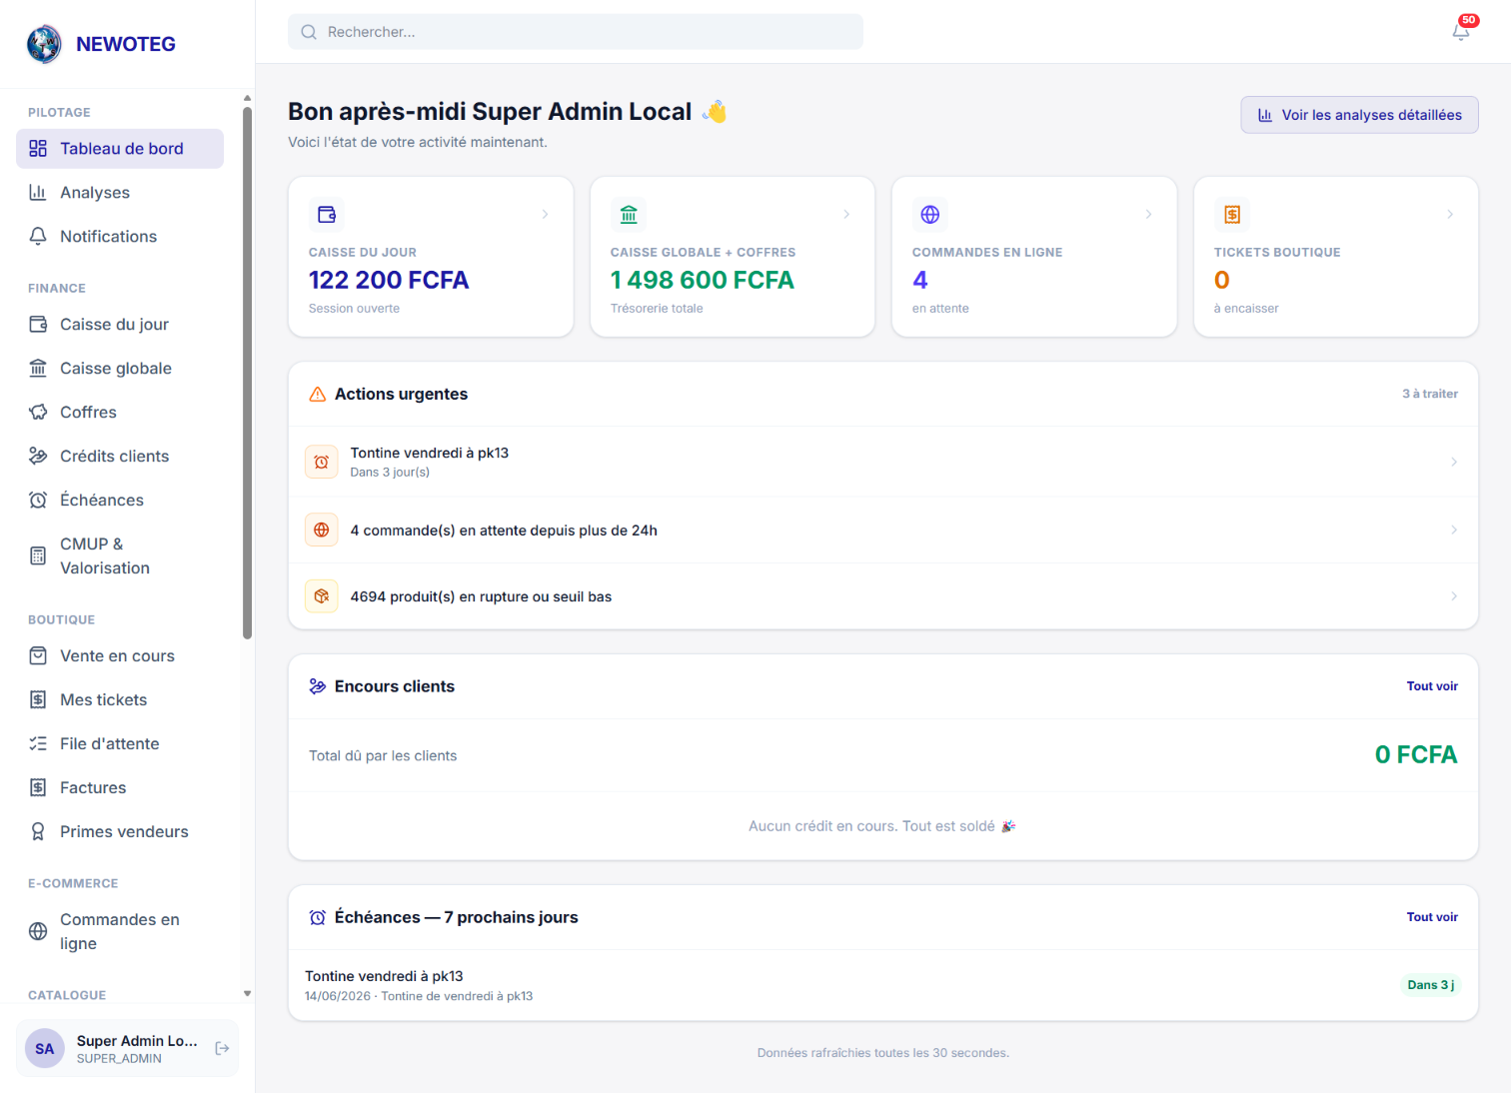Click the Encours clients section icon
The height and width of the screenshot is (1093, 1511).
pyautogui.click(x=318, y=686)
